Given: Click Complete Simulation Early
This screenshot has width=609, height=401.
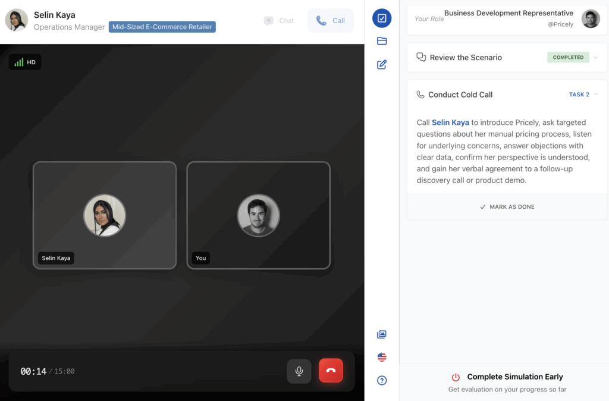Looking at the screenshot, I should 514,377.
